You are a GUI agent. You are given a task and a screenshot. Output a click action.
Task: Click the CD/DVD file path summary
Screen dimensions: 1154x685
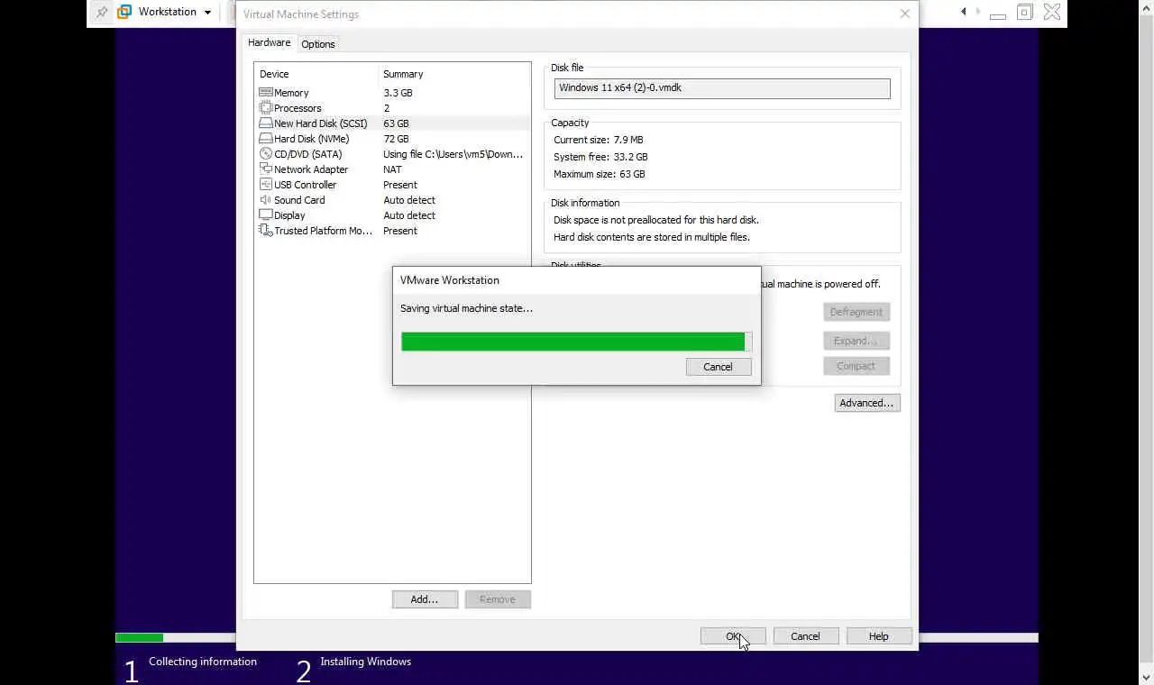coord(453,154)
